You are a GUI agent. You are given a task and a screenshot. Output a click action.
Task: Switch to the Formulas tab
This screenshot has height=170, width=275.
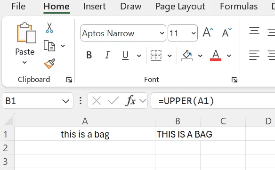(239, 6)
